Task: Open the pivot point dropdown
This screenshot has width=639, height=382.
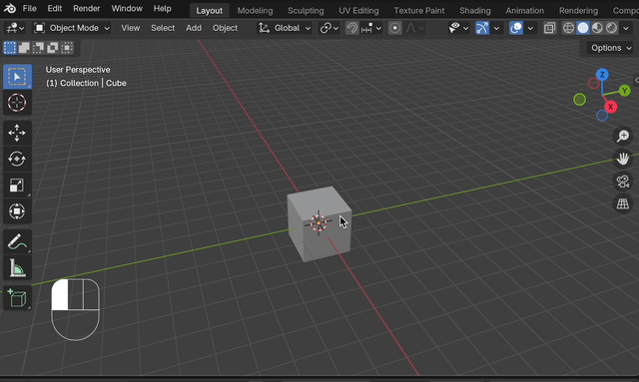Action: [329, 28]
